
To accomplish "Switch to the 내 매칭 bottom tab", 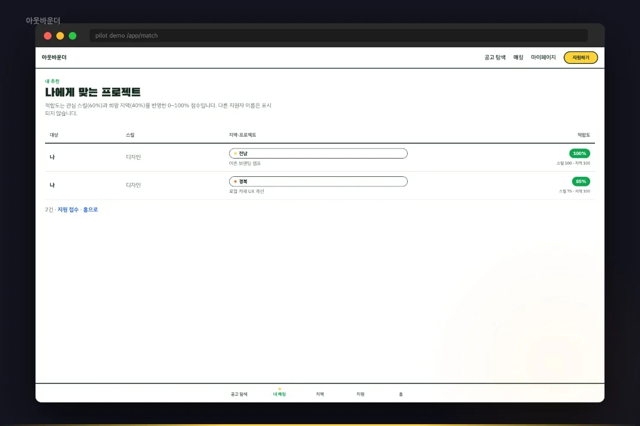I will [x=279, y=394].
